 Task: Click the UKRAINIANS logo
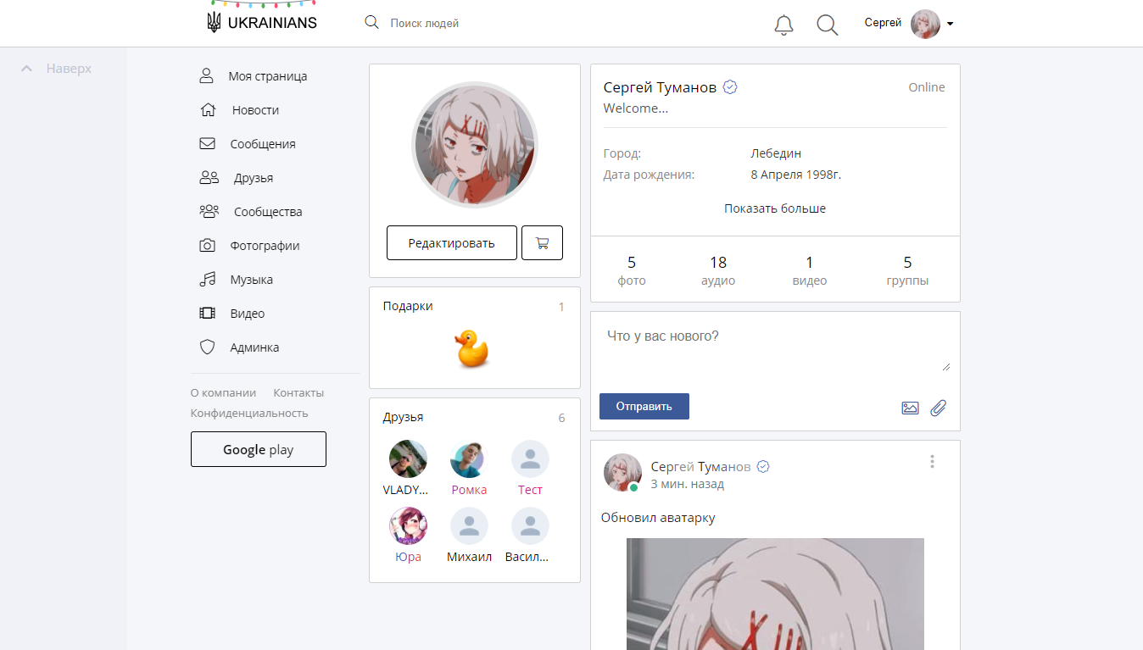coord(262,23)
